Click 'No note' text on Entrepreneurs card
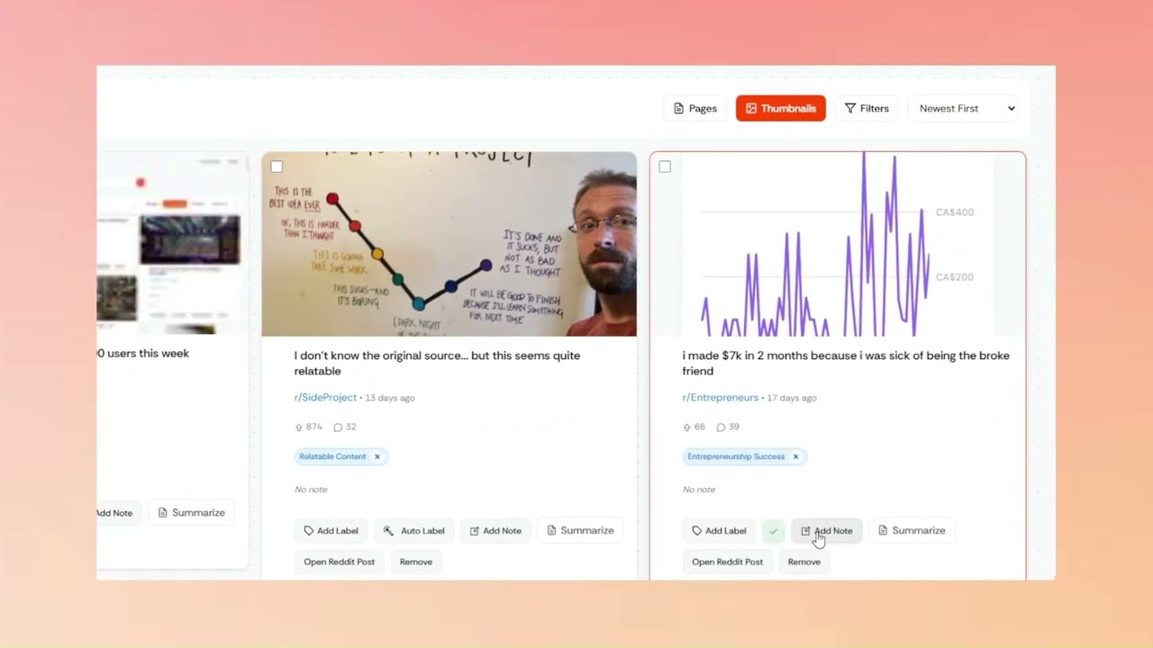 pyautogui.click(x=699, y=490)
